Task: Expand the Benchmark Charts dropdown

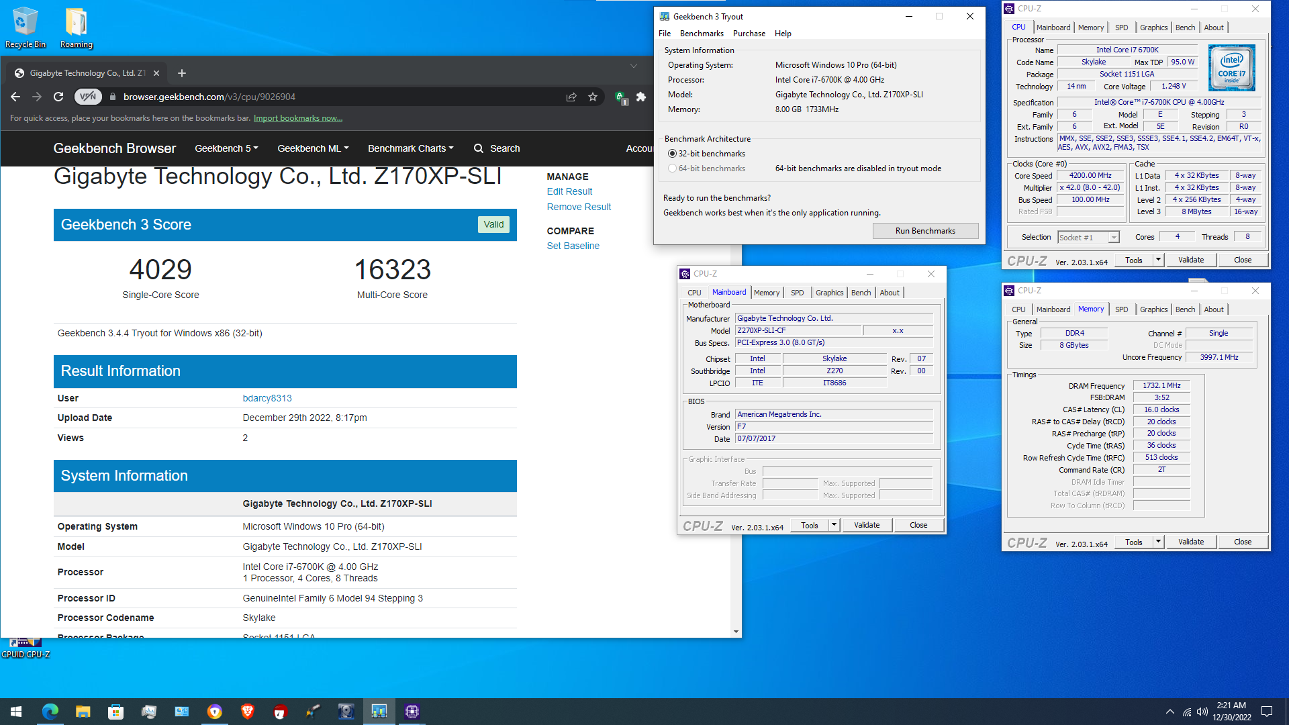Action: tap(410, 148)
